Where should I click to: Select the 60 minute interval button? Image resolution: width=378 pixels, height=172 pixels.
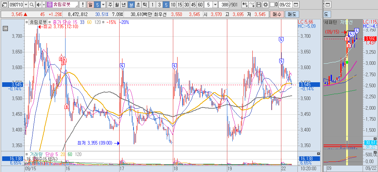[x=200, y=5]
